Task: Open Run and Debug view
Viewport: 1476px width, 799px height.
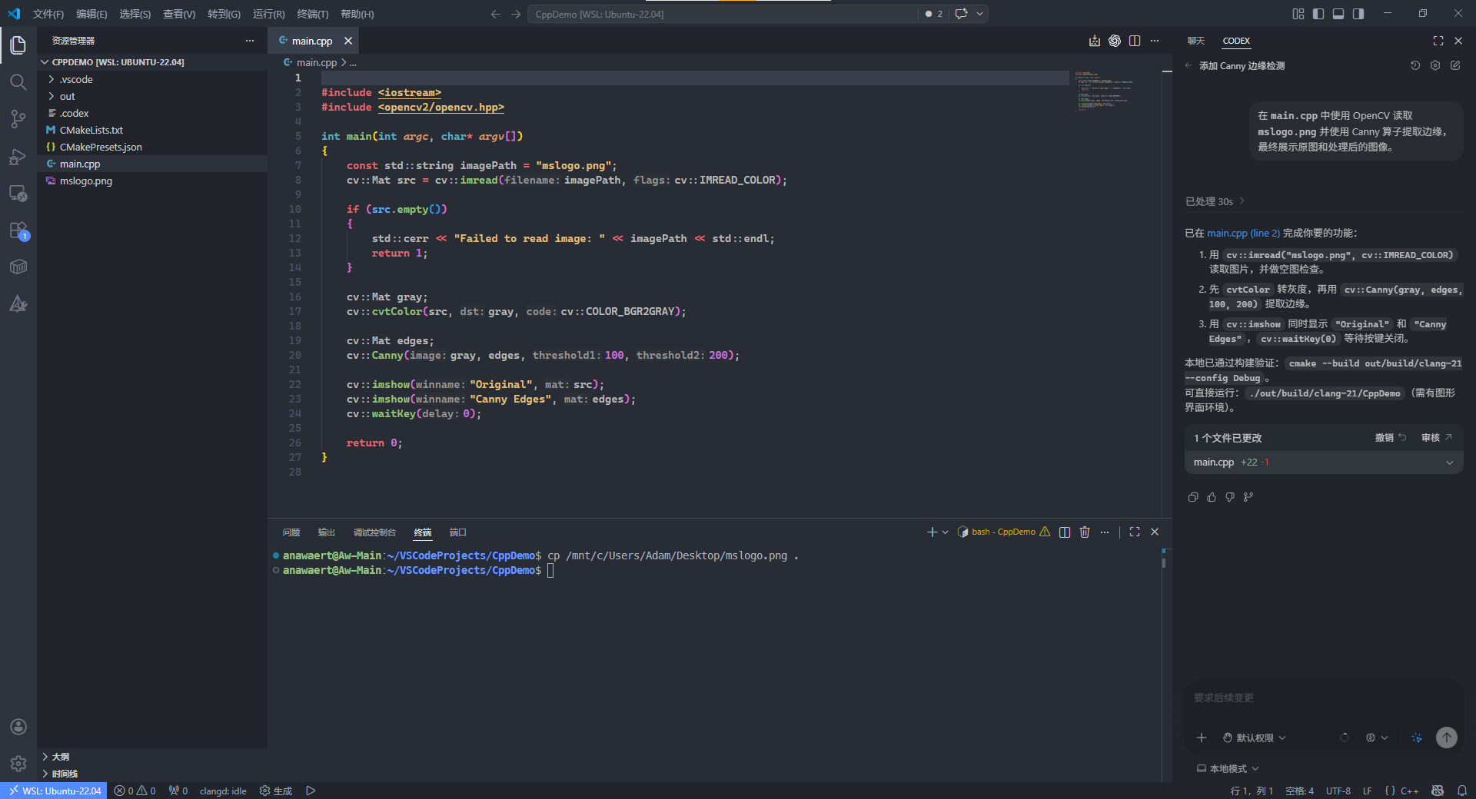Action: [x=18, y=157]
